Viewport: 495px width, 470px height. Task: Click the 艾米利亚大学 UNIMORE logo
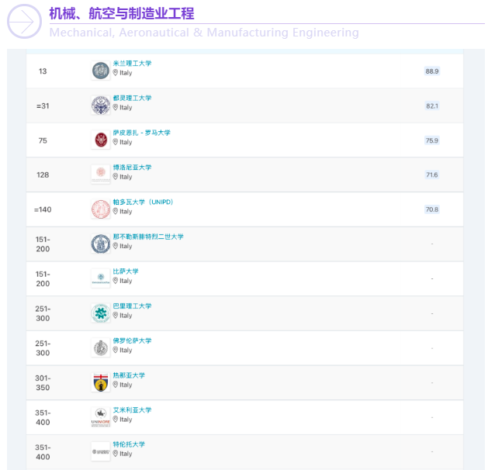(x=101, y=417)
